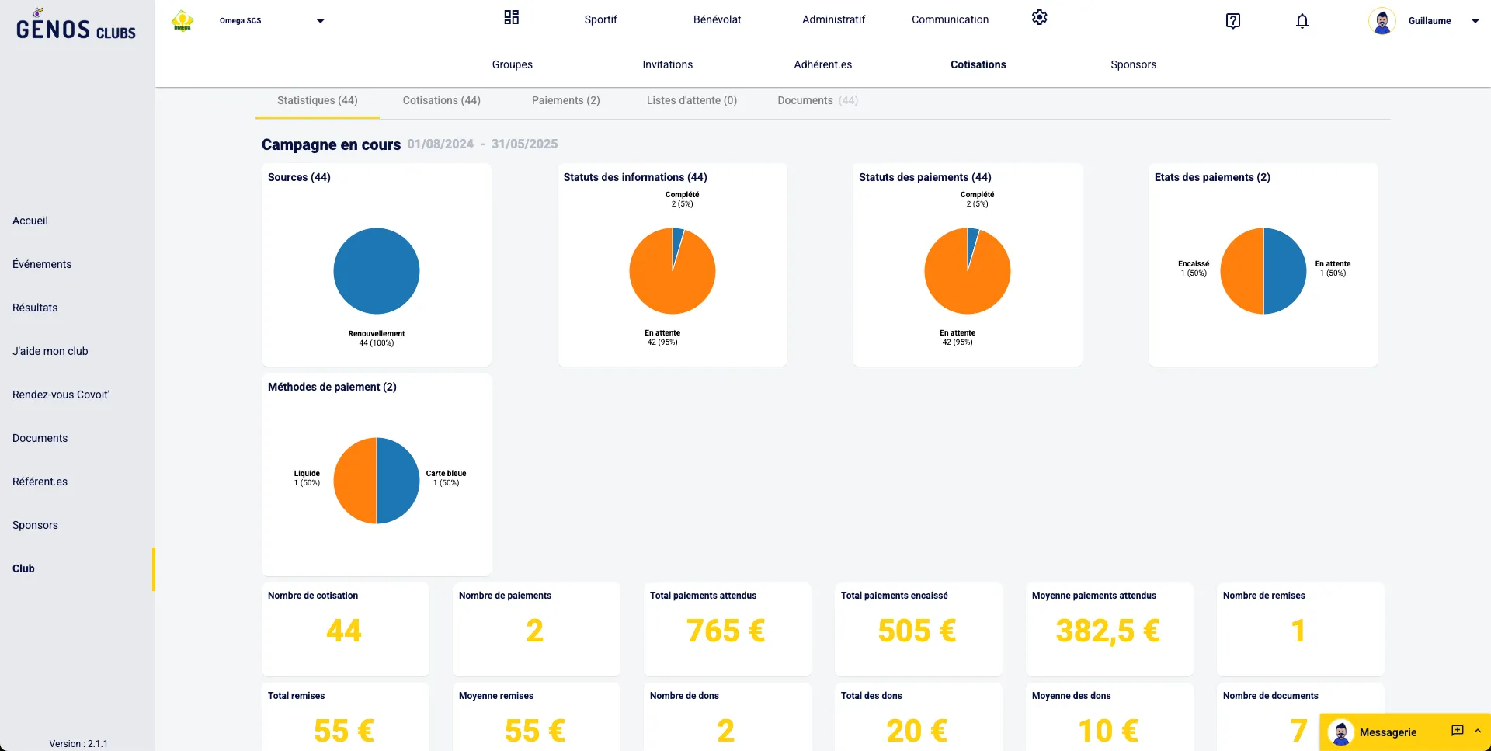Viewport: 1491px width, 751px height.
Task: Open the Cotisations (44) tab
Action: pyautogui.click(x=441, y=100)
